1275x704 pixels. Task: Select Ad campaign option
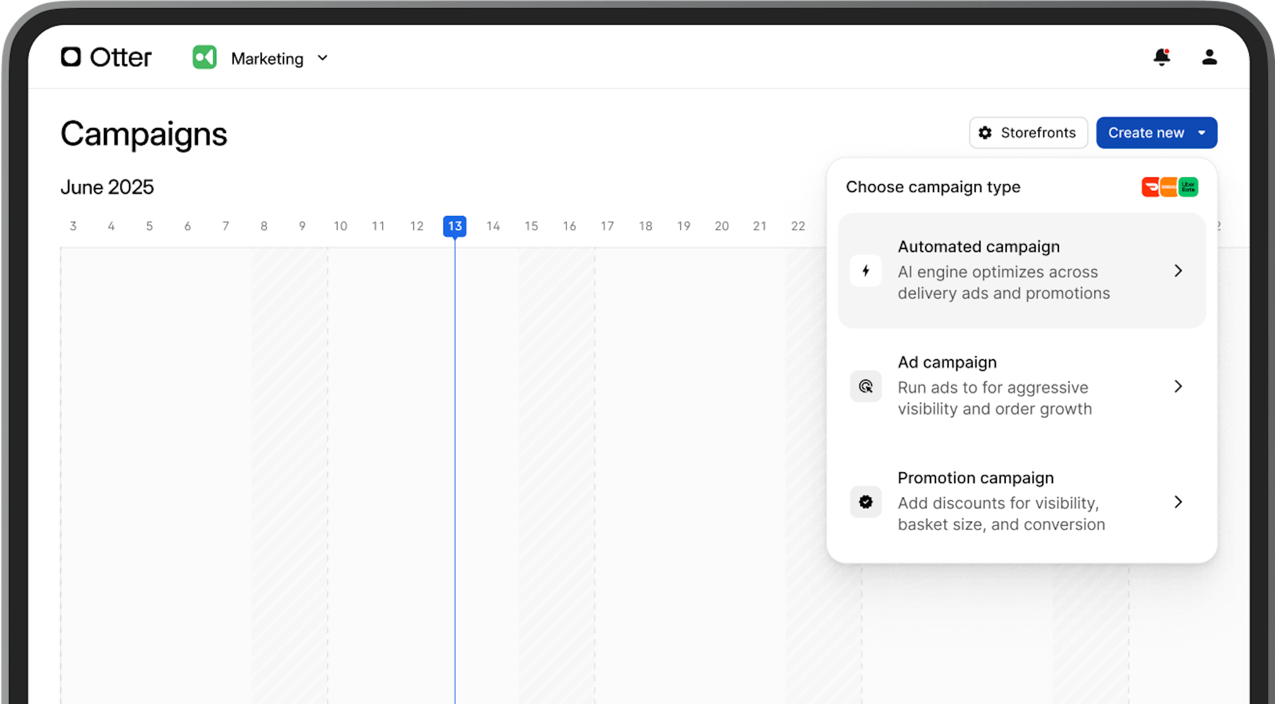[1022, 386]
